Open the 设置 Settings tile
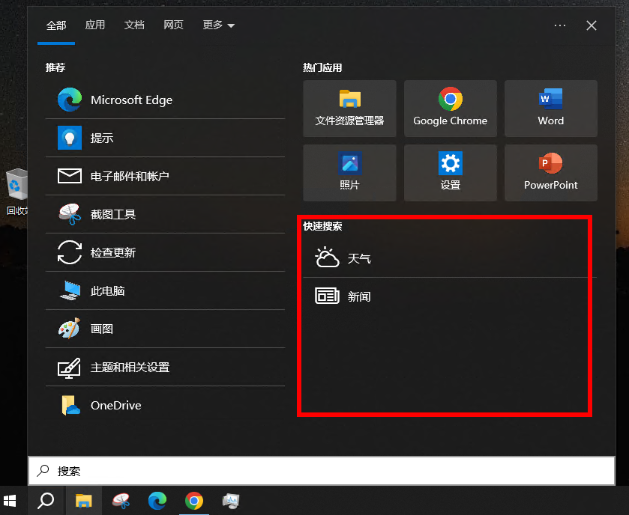Image resolution: width=629 pixels, height=515 pixels. click(x=450, y=173)
